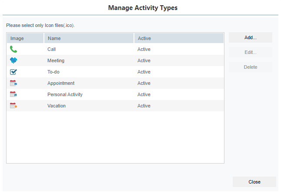281x194 pixels.
Task: Sort by the Image column header
Action: [x=25, y=38]
